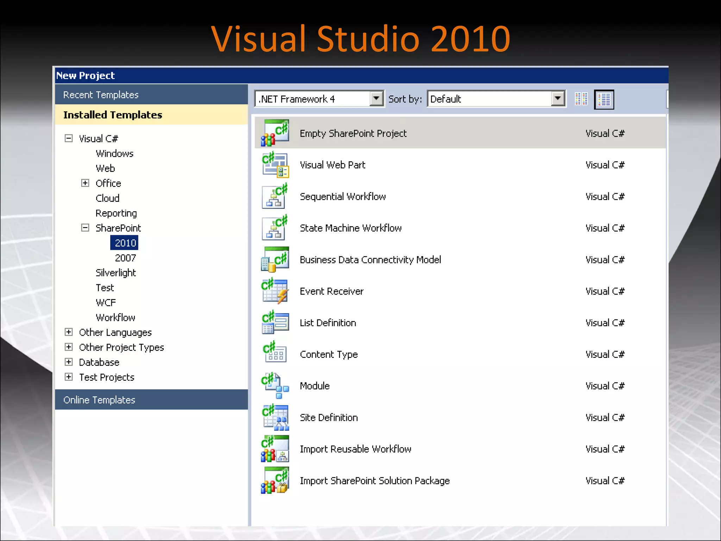Select 'Content Type' template name
This screenshot has height=541, width=721.
pyautogui.click(x=329, y=354)
